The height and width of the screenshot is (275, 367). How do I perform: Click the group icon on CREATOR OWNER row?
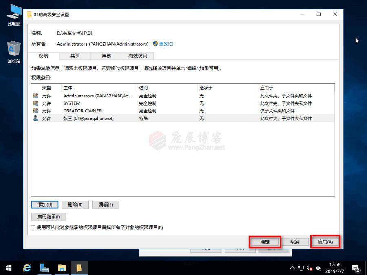tap(36, 111)
